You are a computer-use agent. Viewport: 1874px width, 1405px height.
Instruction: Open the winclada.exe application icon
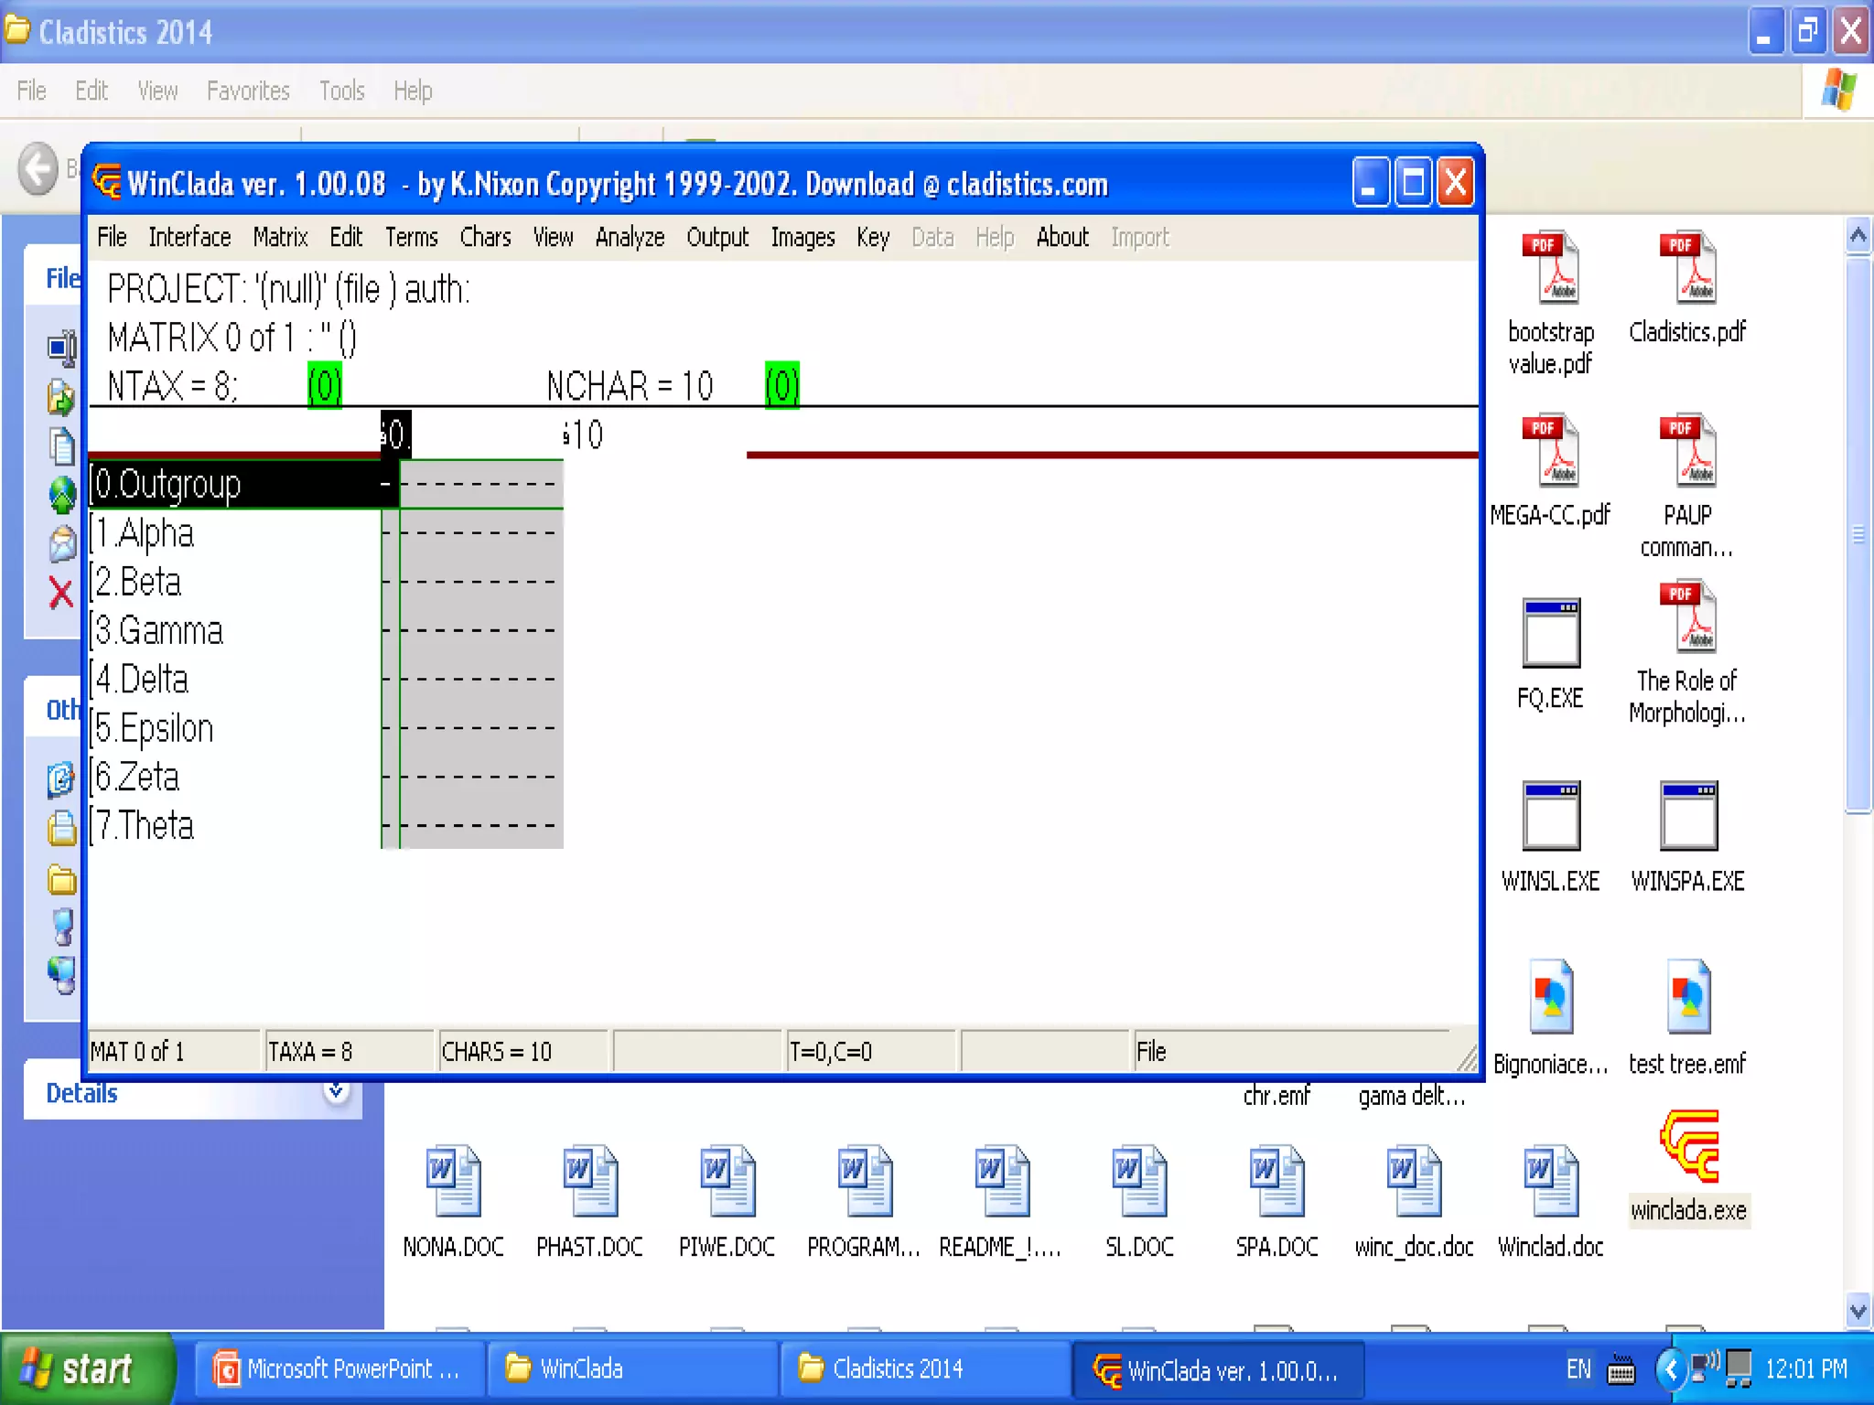(1688, 1148)
